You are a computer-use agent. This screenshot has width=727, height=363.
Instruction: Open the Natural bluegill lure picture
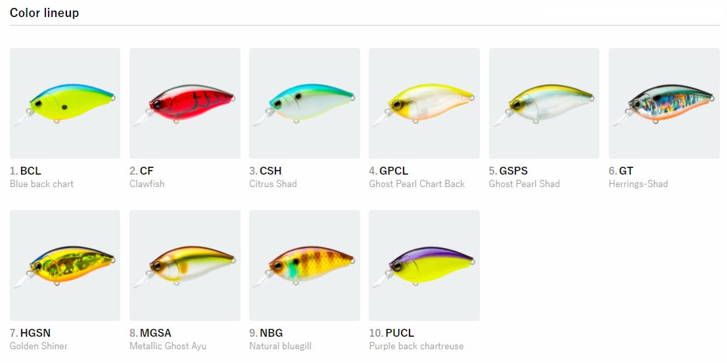[x=304, y=265]
